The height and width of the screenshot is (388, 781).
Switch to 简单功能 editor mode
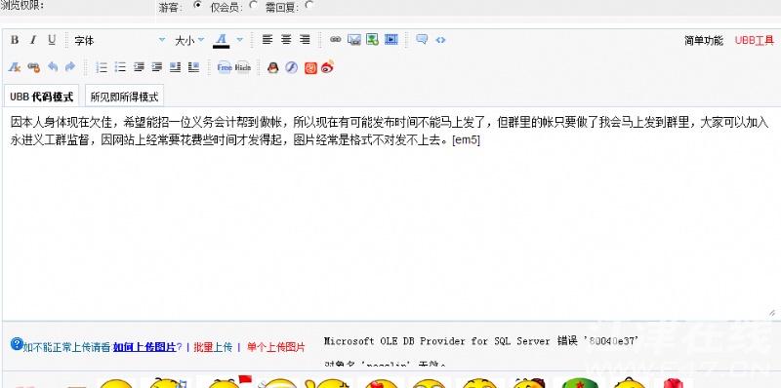(x=703, y=41)
